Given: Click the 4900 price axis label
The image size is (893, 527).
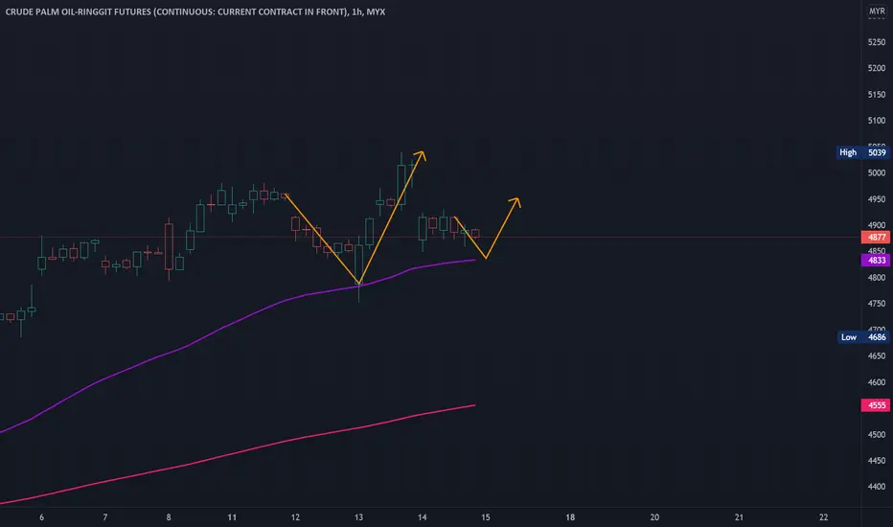Looking at the screenshot, I should pyautogui.click(x=877, y=225).
